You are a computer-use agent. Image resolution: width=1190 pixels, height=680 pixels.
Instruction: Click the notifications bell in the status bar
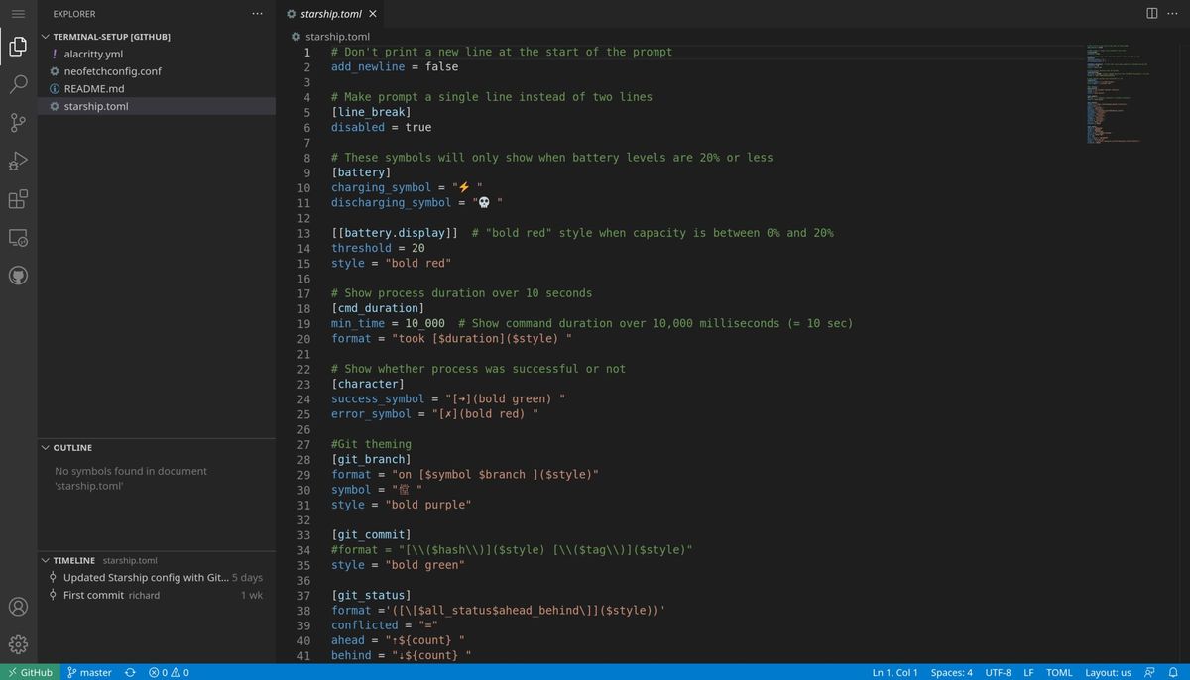[x=1173, y=672]
